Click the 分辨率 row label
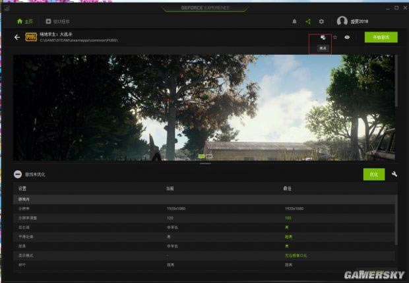This screenshot has width=409, height=283. pos(24,208)
